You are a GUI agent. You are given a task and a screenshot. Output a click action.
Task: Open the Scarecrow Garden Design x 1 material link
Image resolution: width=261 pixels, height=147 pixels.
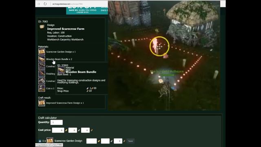tap(61, 52)
